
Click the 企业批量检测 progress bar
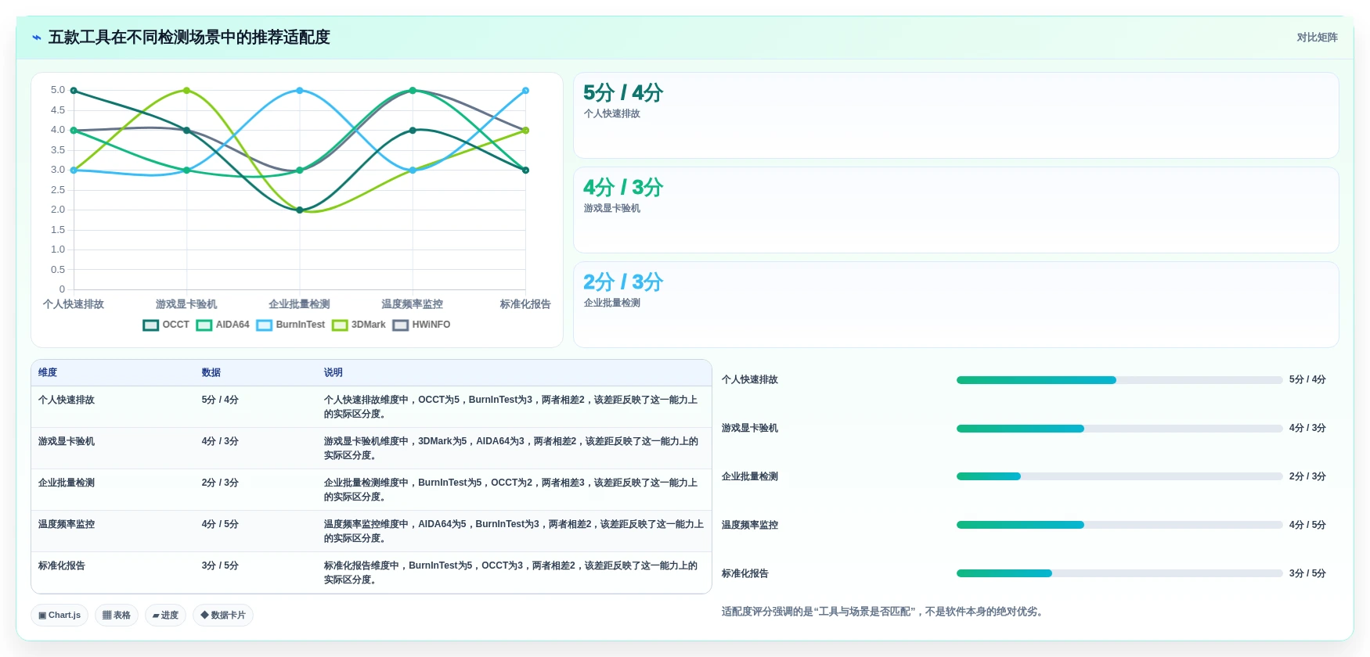pyautogui.click(x=1119, y=476)
